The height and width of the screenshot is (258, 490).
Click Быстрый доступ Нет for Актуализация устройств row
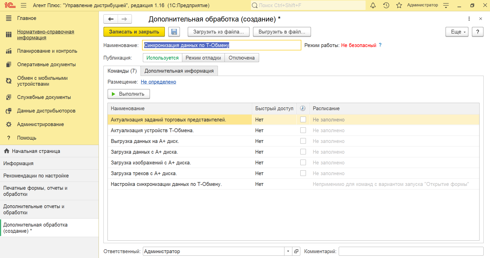click(x=259, y=130)
